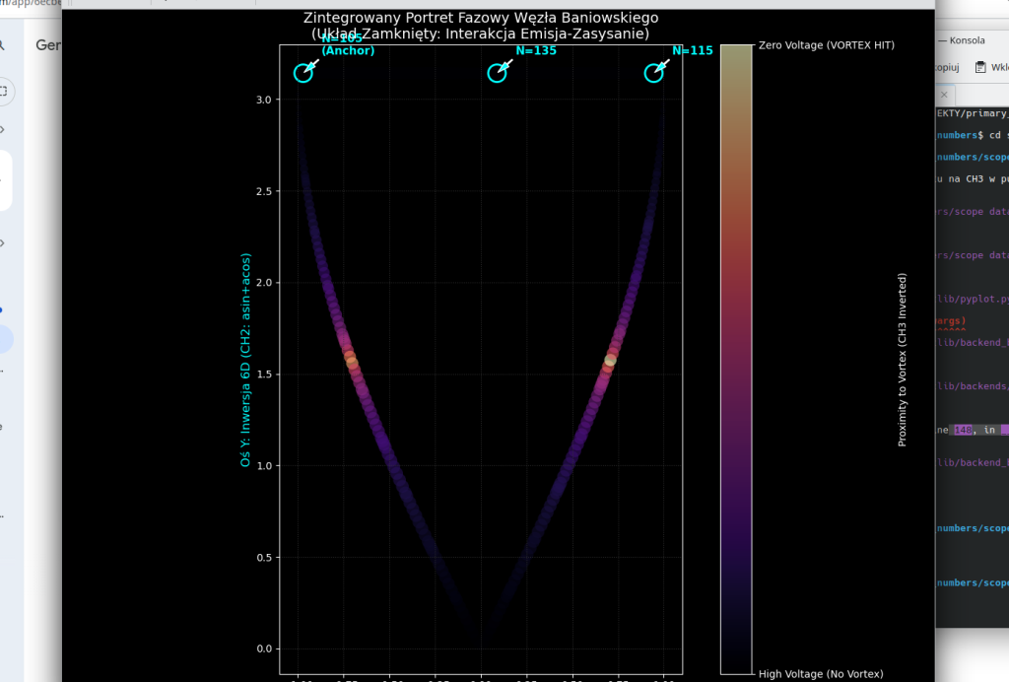Image resolution: width=1009 pixels, height=682 pixels.
Task: Click the highlighted 148 in terminal output
Action: [x=963, y=430]
